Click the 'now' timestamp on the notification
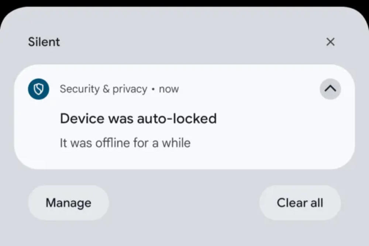 [169, 89]
